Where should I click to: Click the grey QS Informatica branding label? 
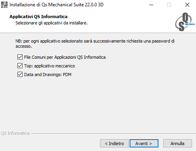coord(15,133)
